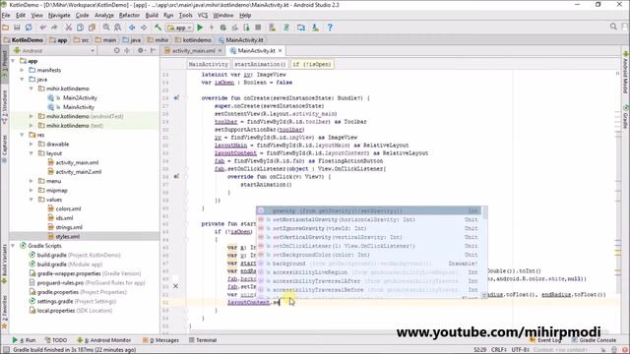Collapse the Gradle Scripts node
This screenshot has width=630, height=354.
pos(13,246)
